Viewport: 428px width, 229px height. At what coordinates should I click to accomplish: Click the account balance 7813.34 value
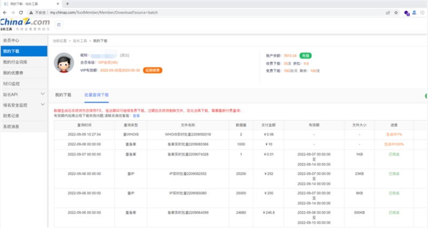[x=290, y=56]
